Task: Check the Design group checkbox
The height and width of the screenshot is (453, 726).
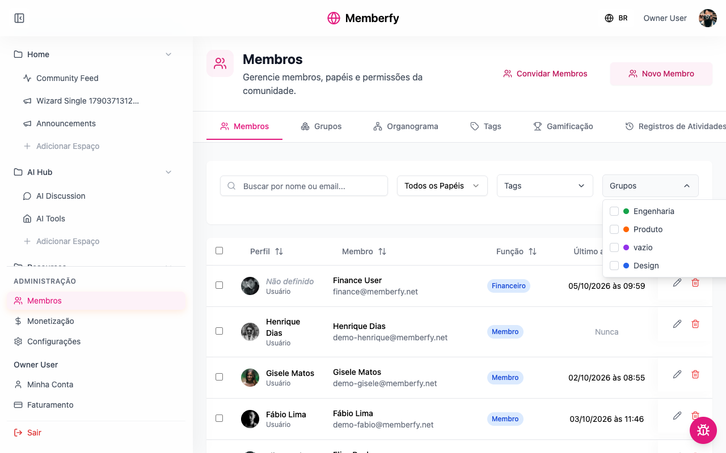Action: tap(614, 266)
